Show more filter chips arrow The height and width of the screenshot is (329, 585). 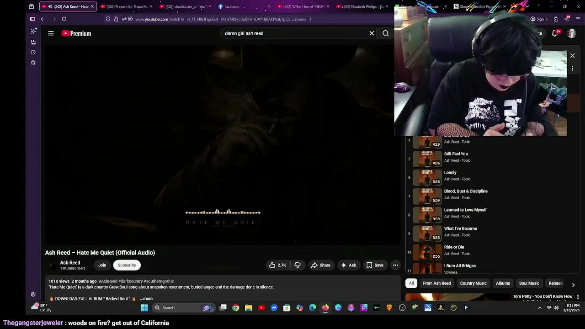pos(573,285)
